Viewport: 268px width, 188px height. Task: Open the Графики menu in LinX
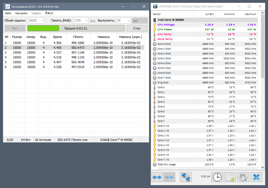tap(36, 13)
